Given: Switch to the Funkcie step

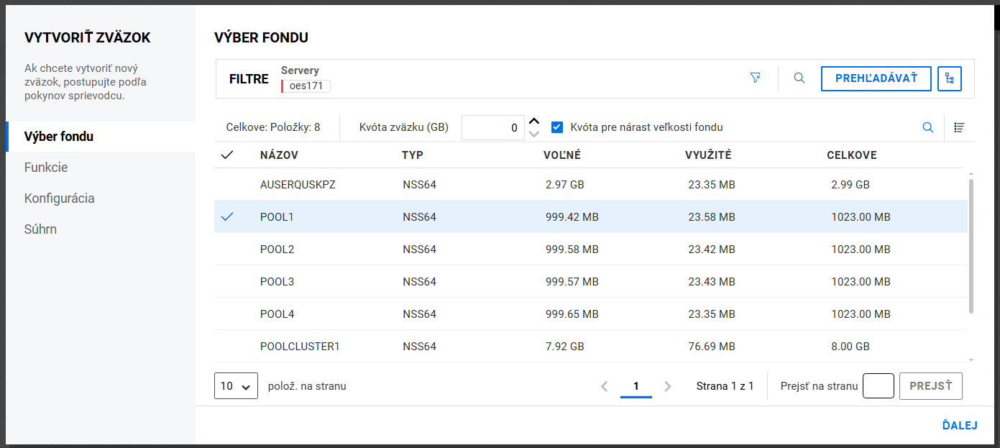Looking at the screenshot, I should (x=46, y=168).
